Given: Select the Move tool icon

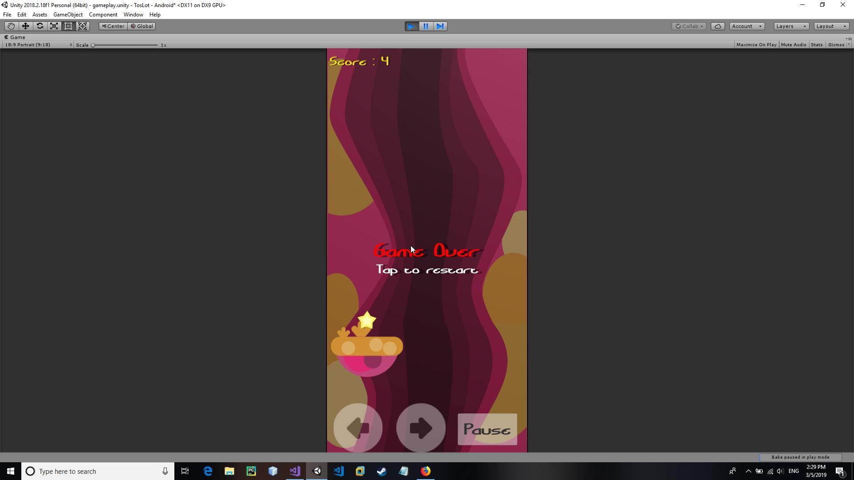Looking at the screenshot, I should pyautogui.click(x=25, y=26).
